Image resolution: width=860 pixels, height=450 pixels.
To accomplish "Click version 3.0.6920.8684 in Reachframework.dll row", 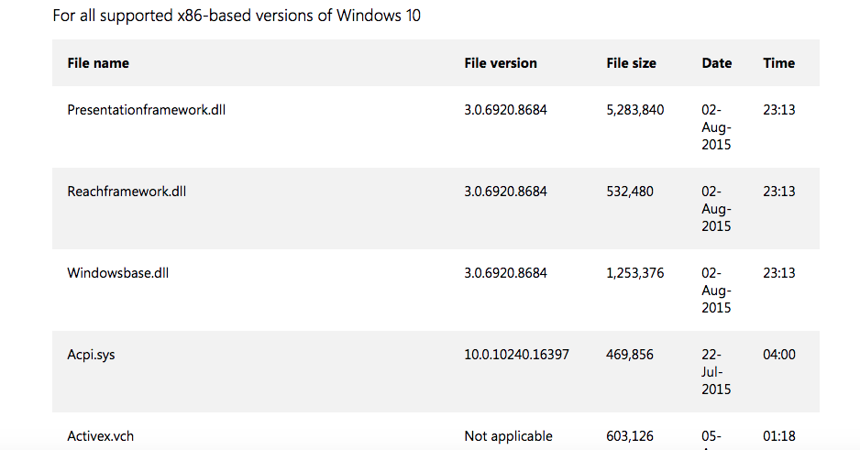I will (x=505, y=192).
